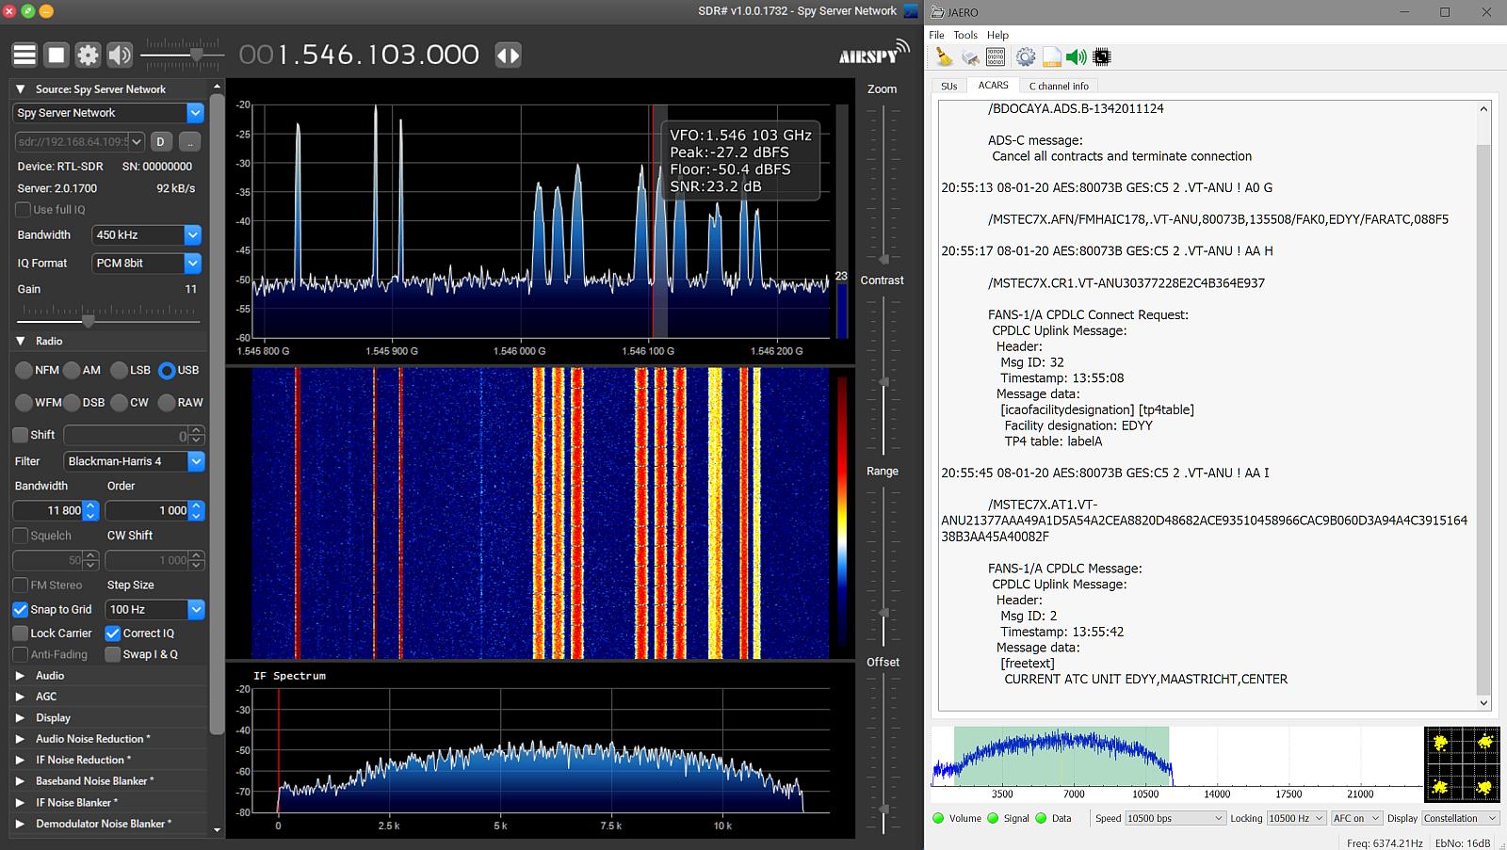Screen dimensions: 1507x850
Task: Open the JAERO File menu
Action: coord(936,35)
